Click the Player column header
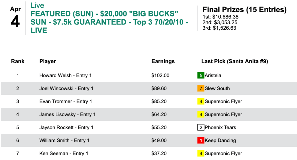 [x=48, y=61]
